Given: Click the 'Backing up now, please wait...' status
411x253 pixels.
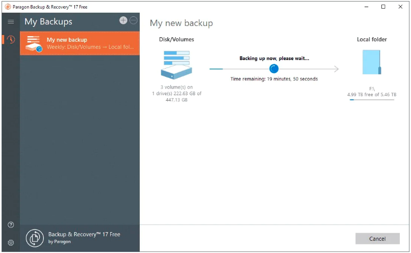Looking at the screenshot, I should (x=274, y=59).
